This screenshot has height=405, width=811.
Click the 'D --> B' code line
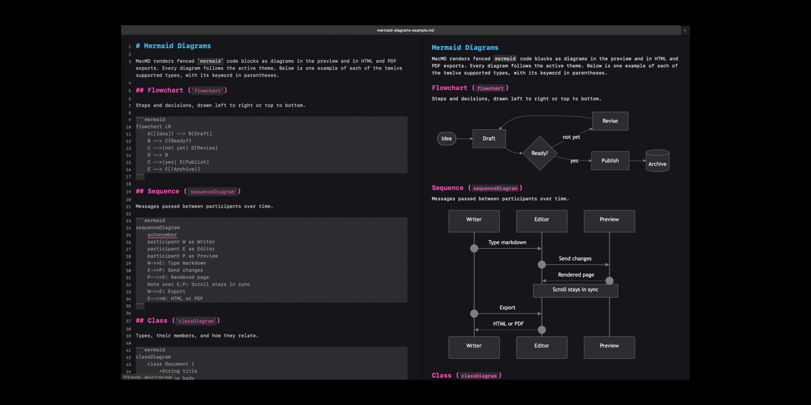point(158,155)
